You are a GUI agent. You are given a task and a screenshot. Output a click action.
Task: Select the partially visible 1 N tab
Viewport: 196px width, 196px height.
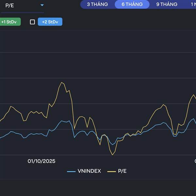[193, 4]
